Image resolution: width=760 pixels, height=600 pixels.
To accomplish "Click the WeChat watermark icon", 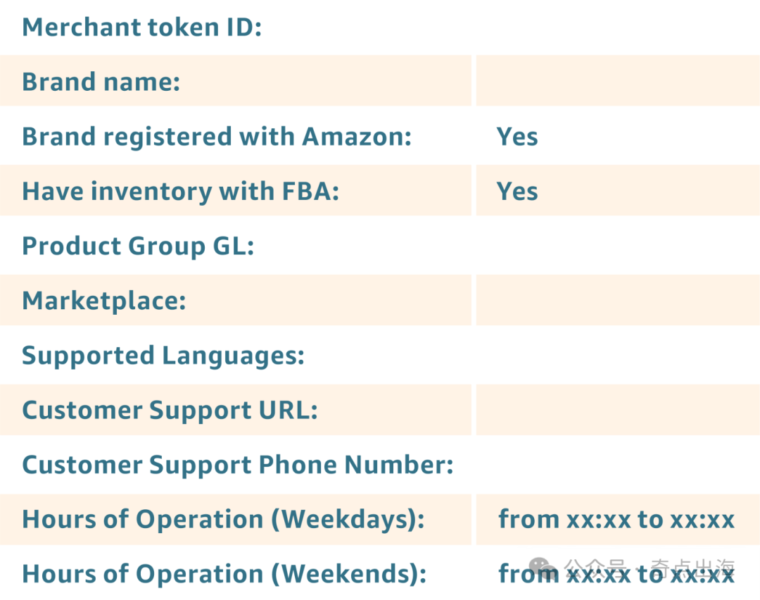I will [x=543, y=568].
